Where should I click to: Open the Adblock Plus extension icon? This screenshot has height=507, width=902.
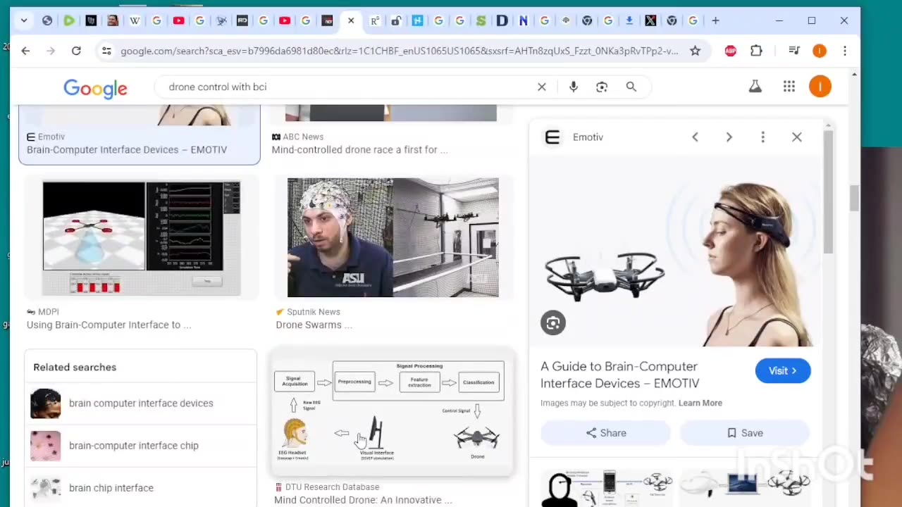[731, 51]
